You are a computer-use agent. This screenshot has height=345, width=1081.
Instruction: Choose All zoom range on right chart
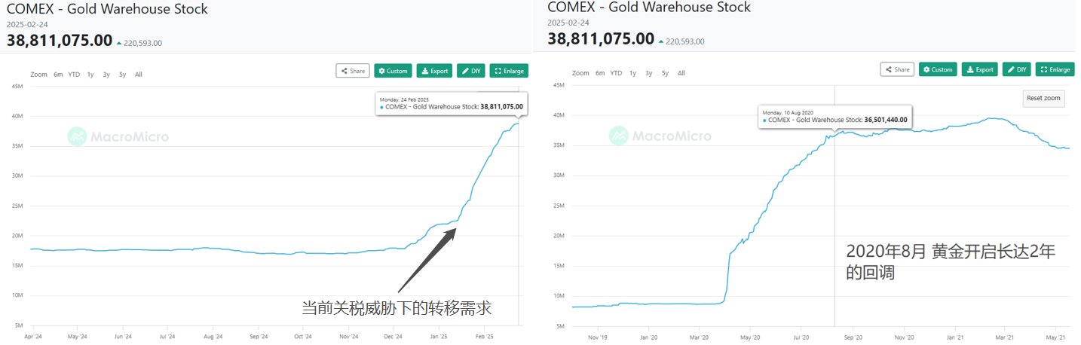pos(681,73)
